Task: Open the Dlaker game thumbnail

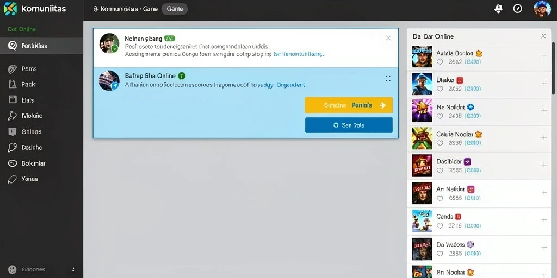Action: 422,84
